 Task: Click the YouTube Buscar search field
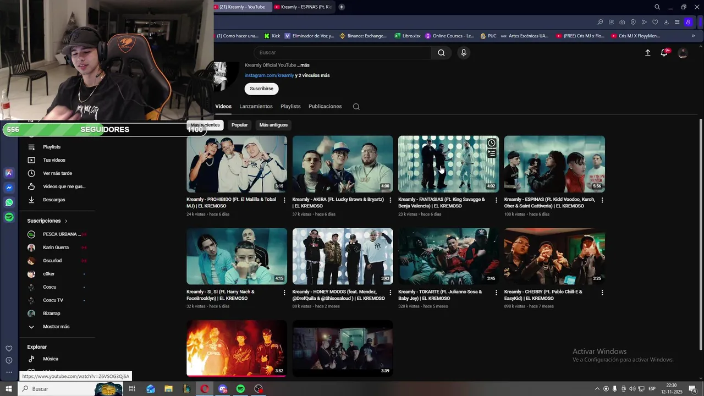(343, 53)
